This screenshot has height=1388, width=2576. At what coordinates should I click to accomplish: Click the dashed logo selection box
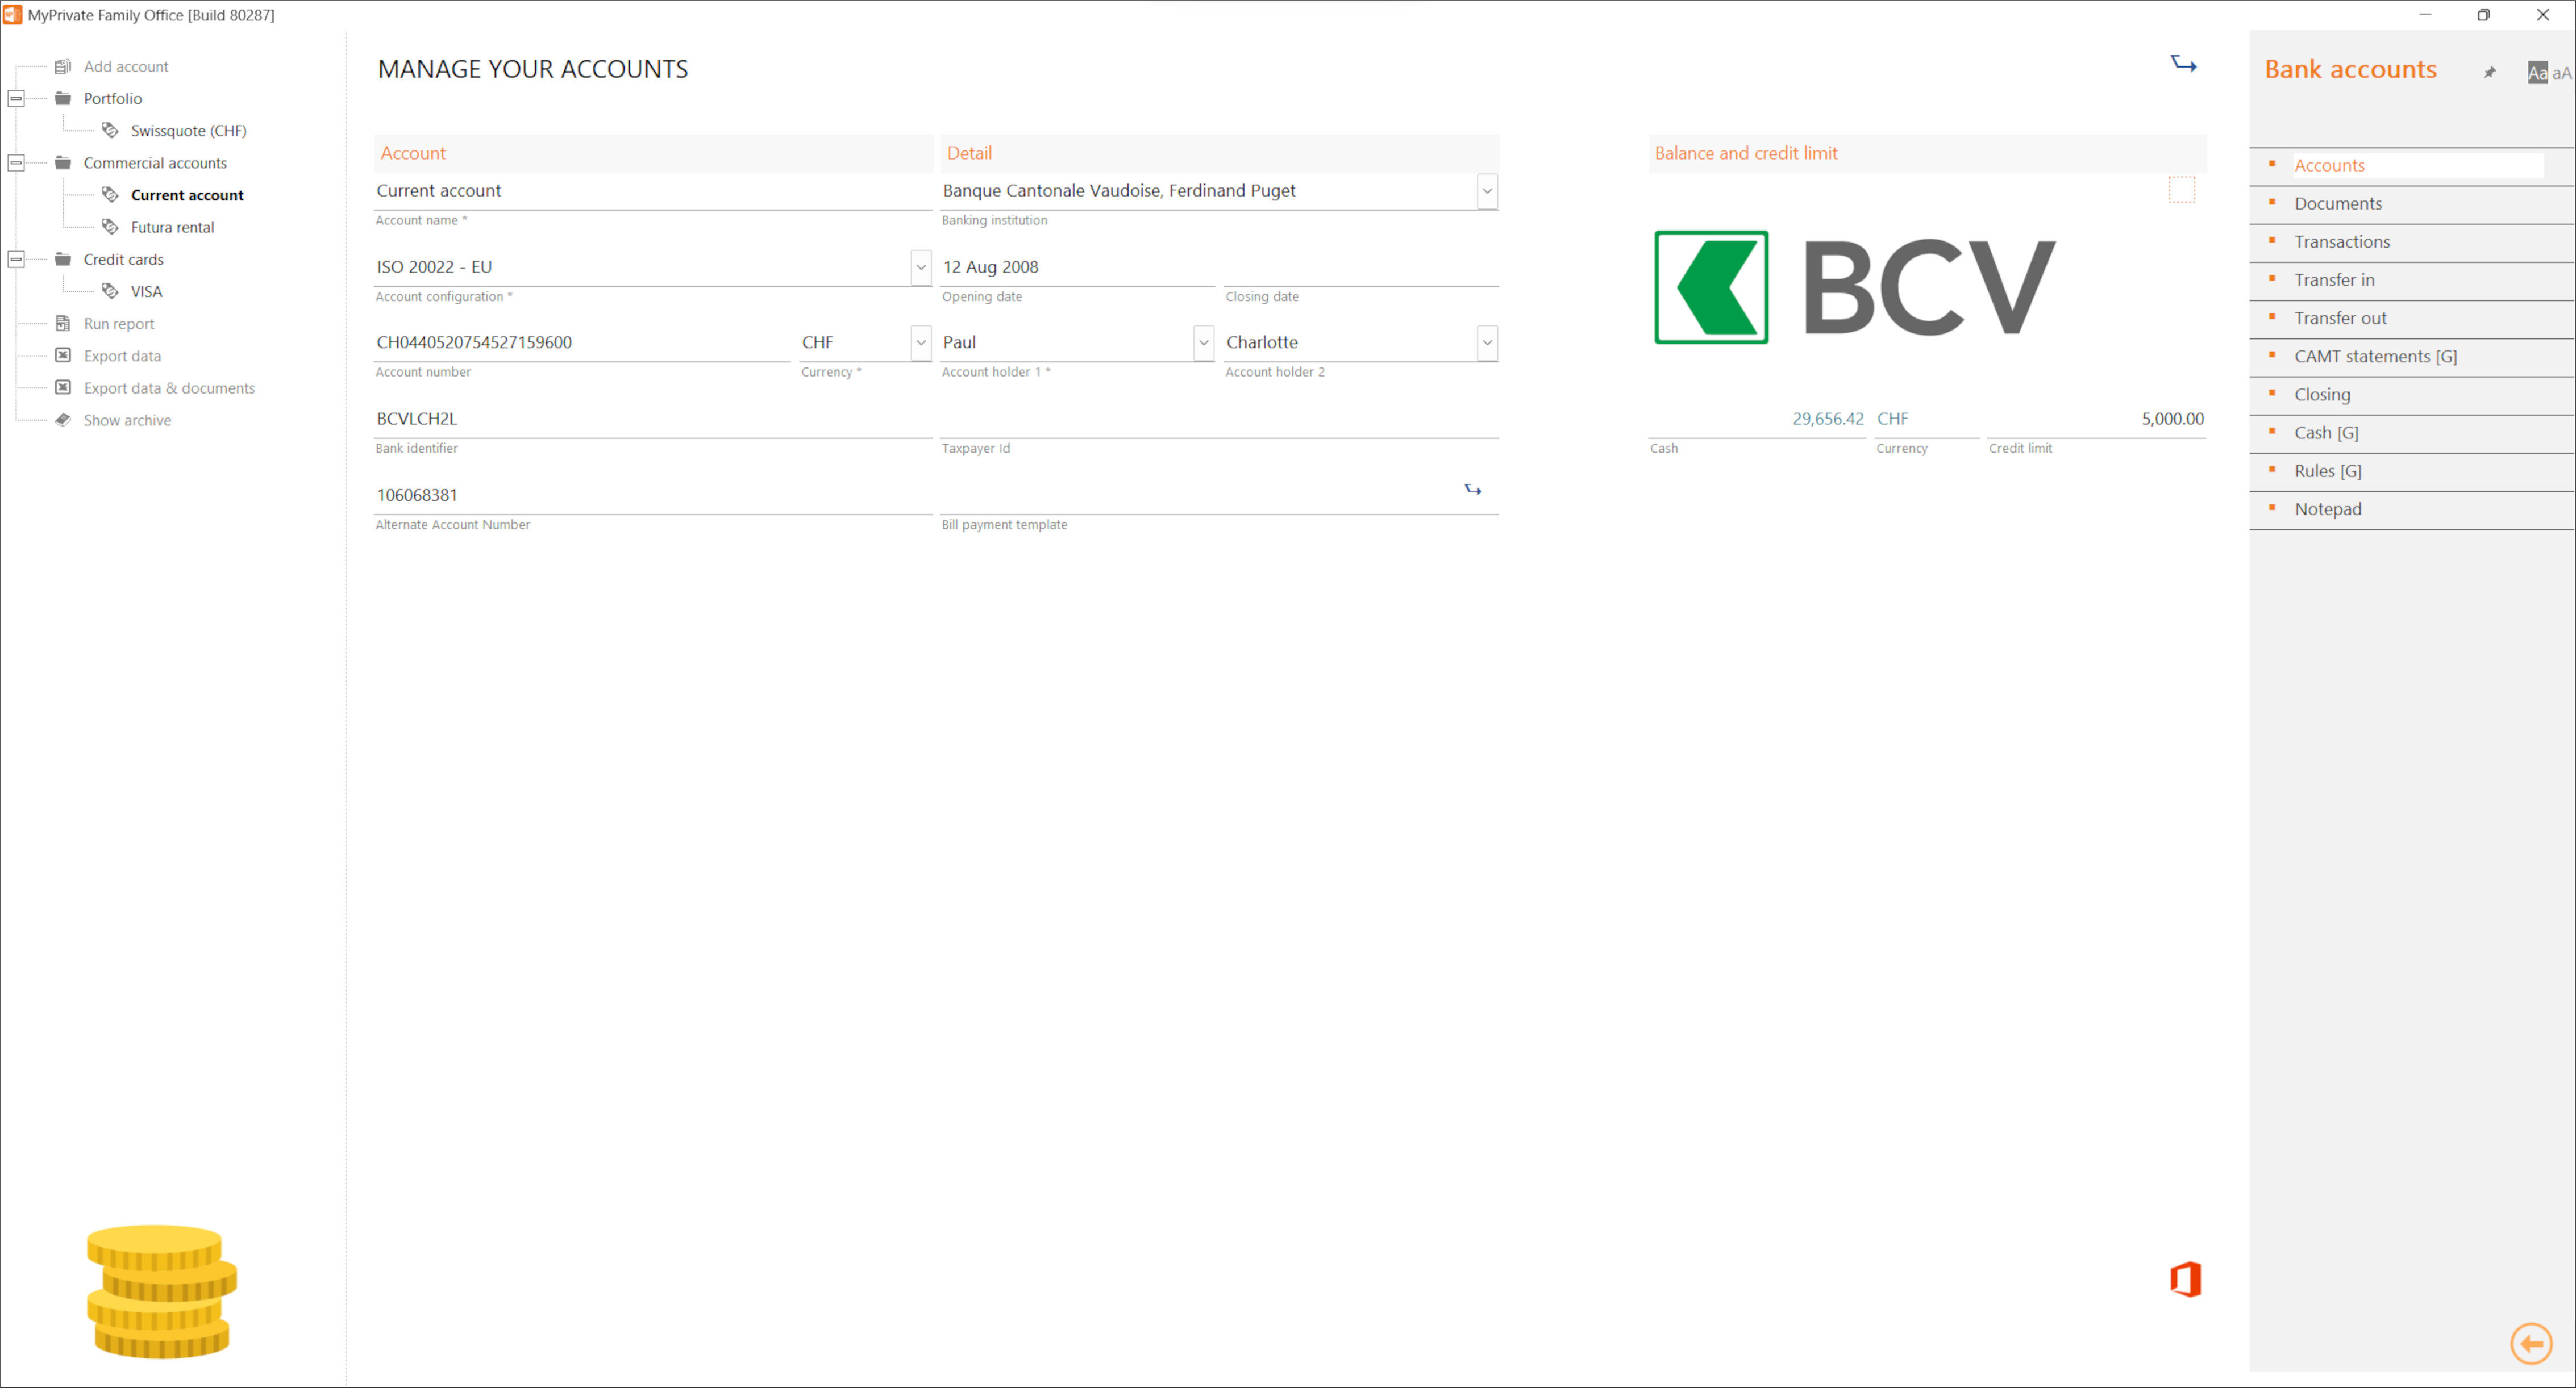pyautogui.click(x=2183, y=189)
